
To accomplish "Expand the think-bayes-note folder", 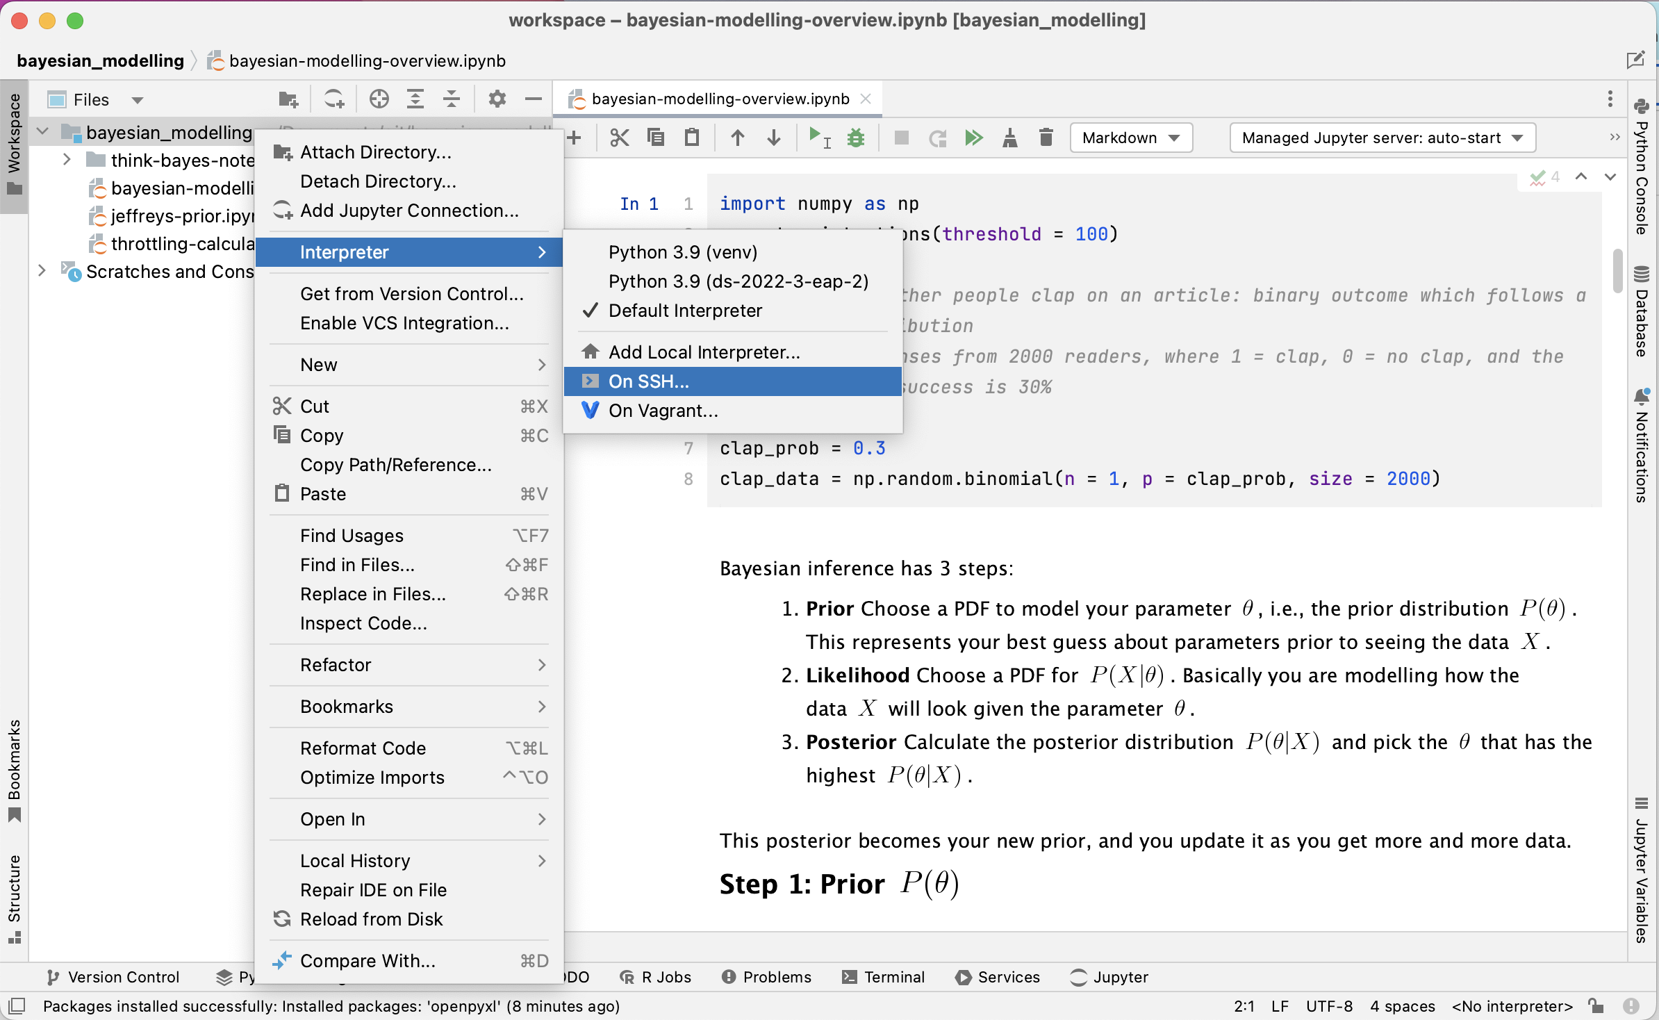I will pos(67,160).
